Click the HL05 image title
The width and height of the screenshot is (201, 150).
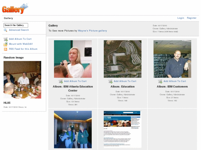(7, 103)
